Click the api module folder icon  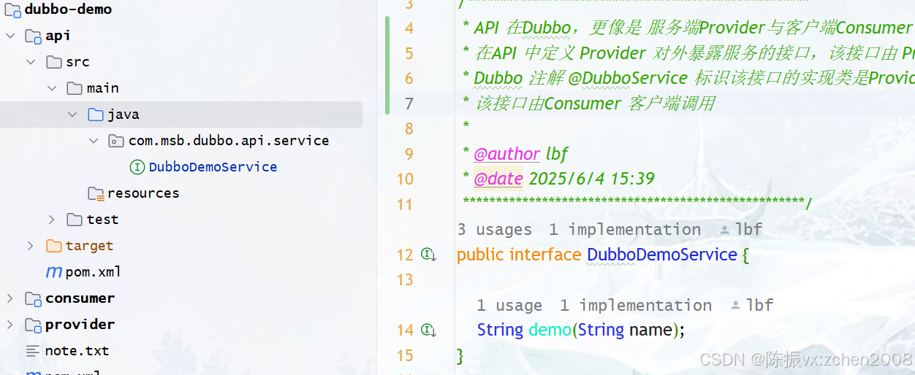pyautogui.click(x=33, y=36)
